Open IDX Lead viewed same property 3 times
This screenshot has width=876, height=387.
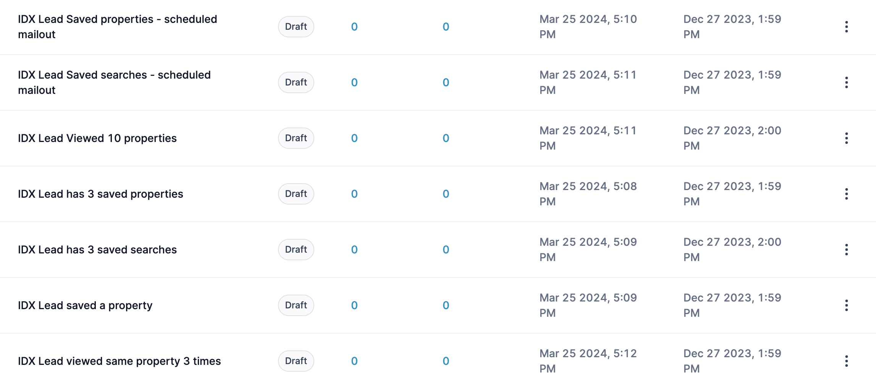tap(119, 361)
